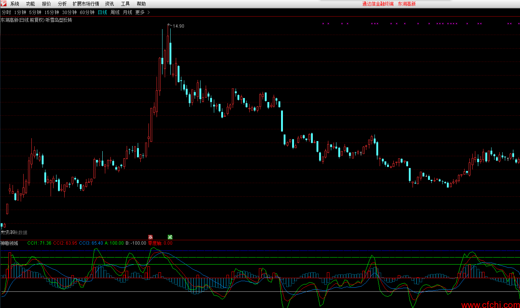Screen dimensions: 520x308
Task: Open the 工具 menu
Action: 126,4
